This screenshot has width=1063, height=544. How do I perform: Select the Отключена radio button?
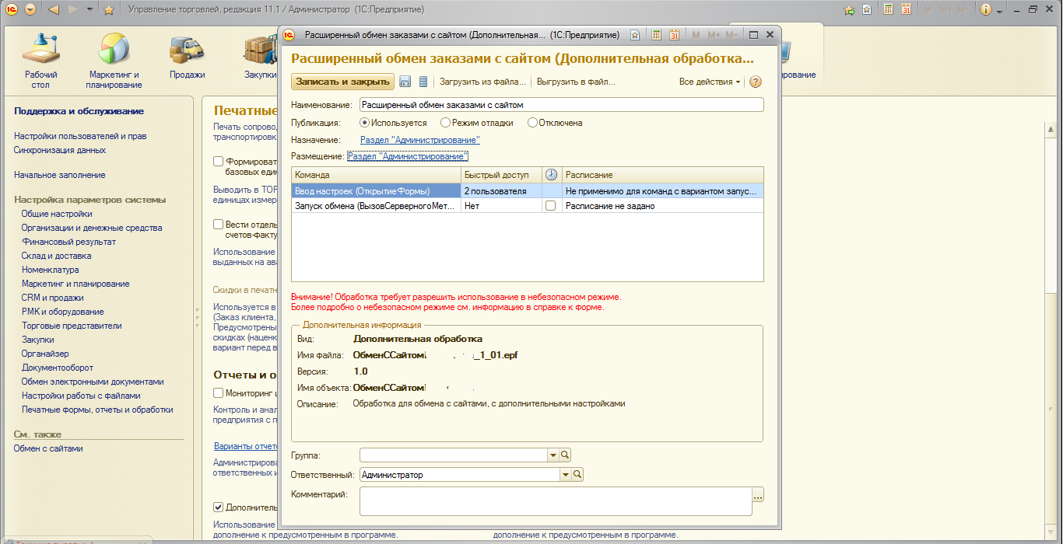coord(532,123)
